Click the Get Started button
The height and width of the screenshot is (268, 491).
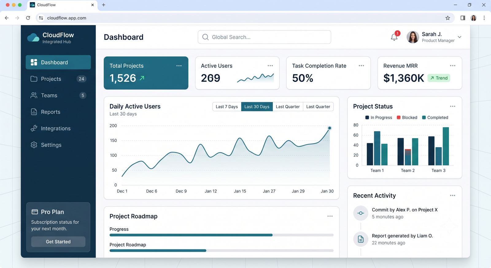tap(58, 242)
